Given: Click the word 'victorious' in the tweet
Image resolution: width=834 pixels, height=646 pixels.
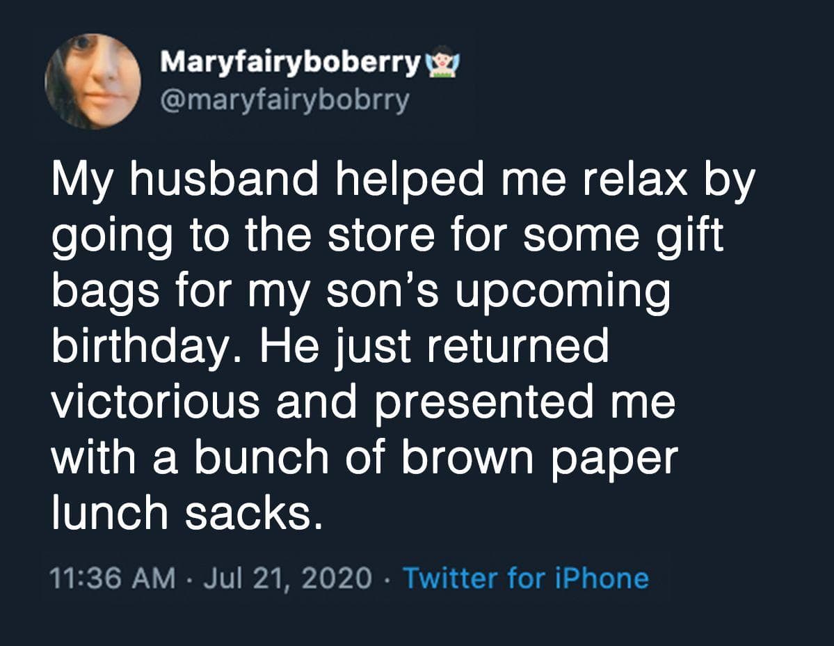Looking at the screenshot, I should point(157,402).
